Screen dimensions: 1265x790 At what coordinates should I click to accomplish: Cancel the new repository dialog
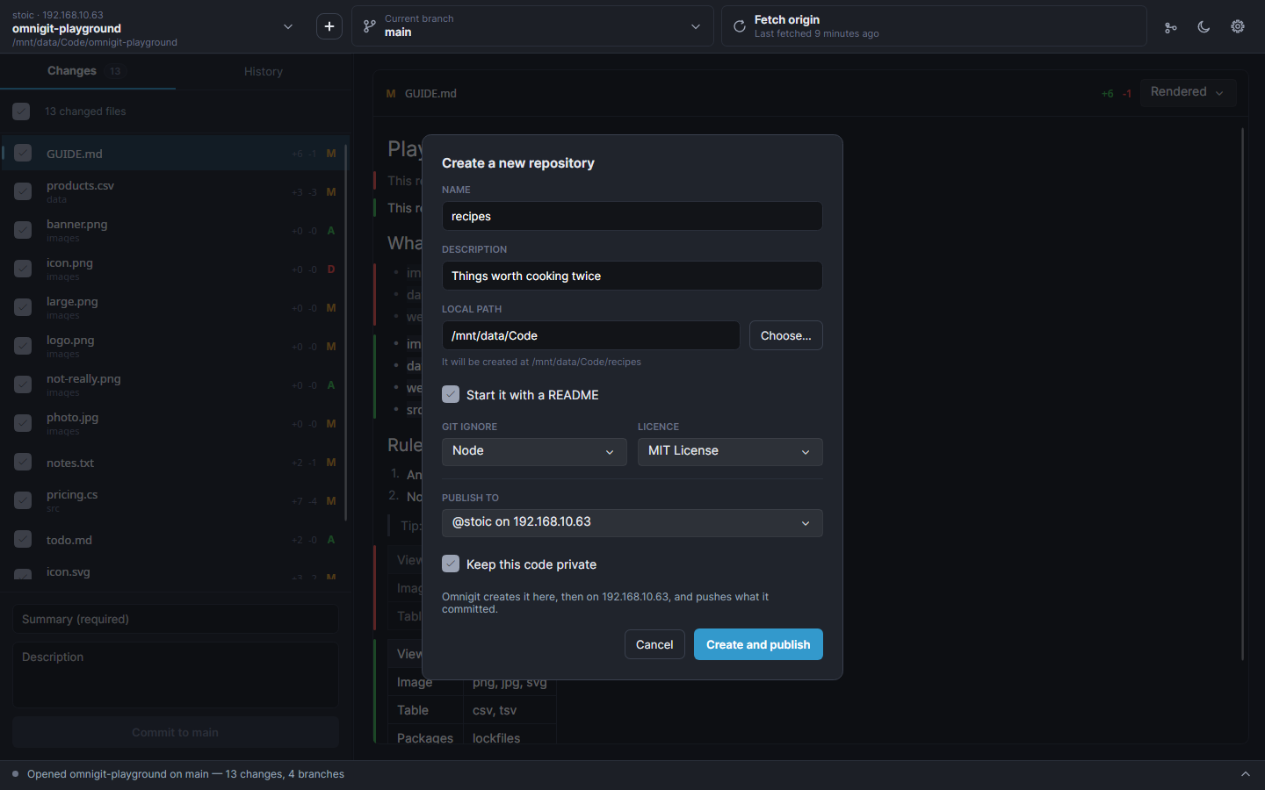[x=654, y=644]
